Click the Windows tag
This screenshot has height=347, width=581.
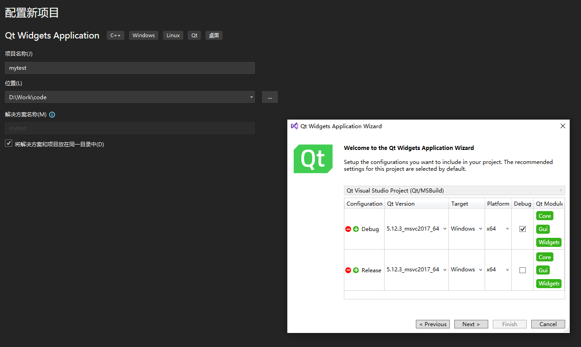click(143, 35)
